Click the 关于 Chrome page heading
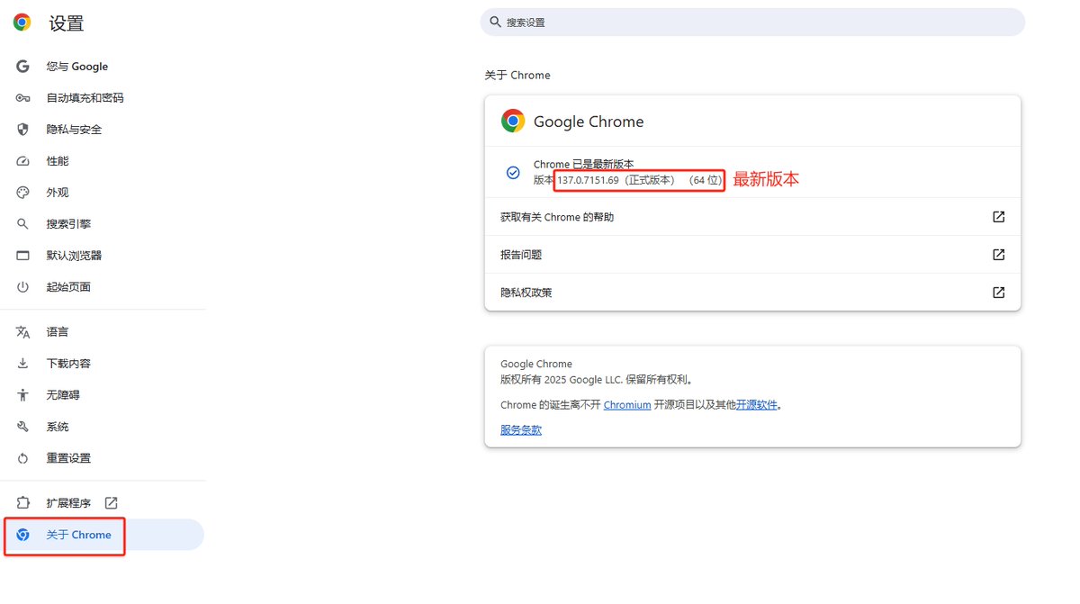The image size is (1080, 604). (517, 76)
